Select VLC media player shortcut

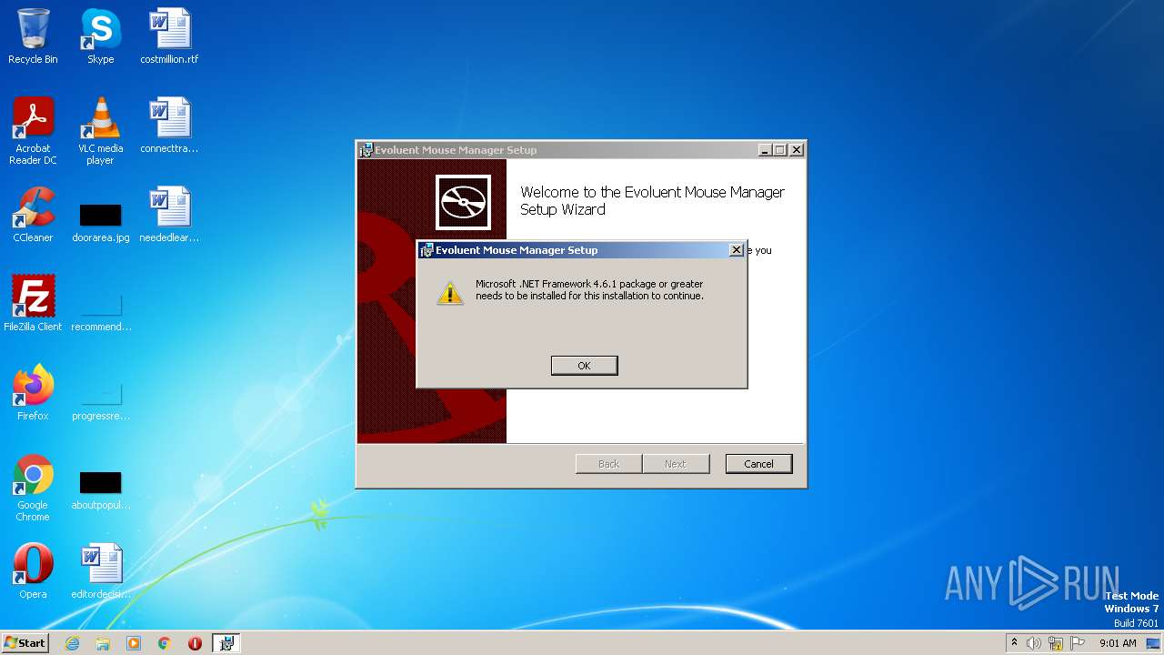click(100, 131)
